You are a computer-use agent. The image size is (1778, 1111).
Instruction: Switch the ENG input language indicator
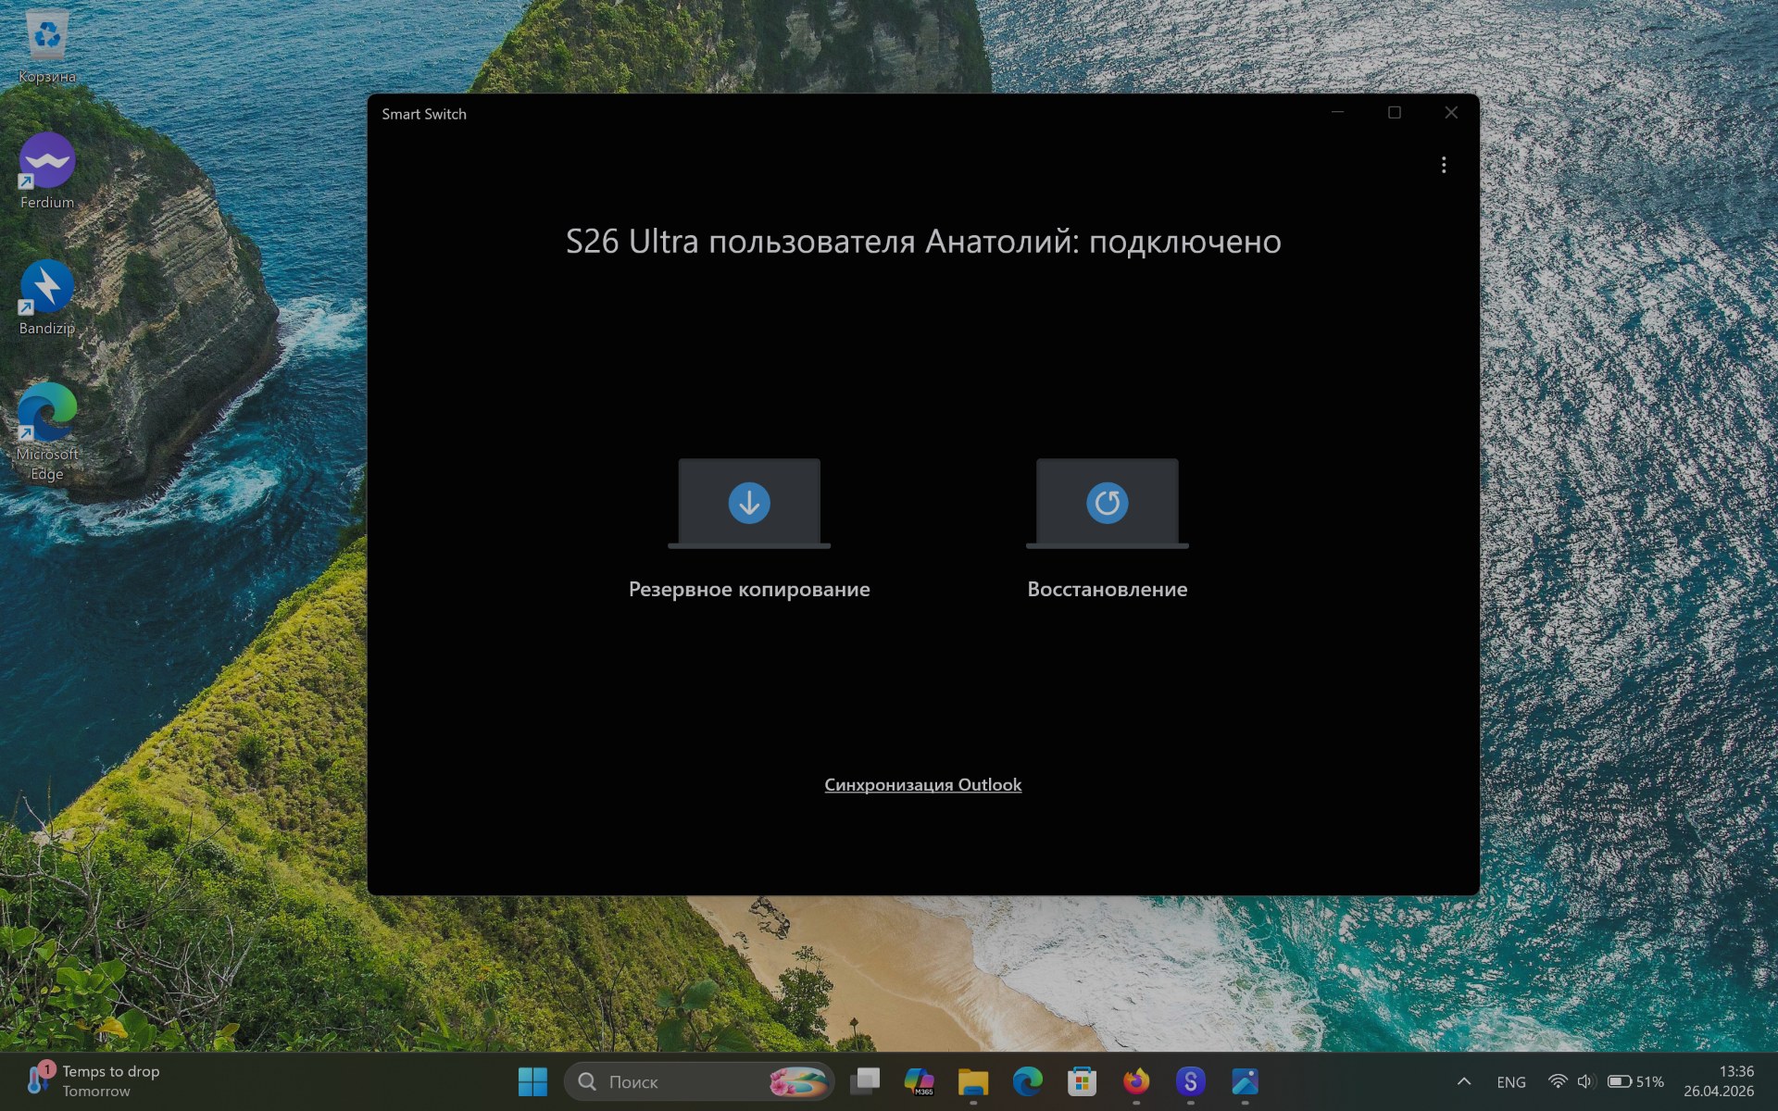(x=1510, y=1081)
